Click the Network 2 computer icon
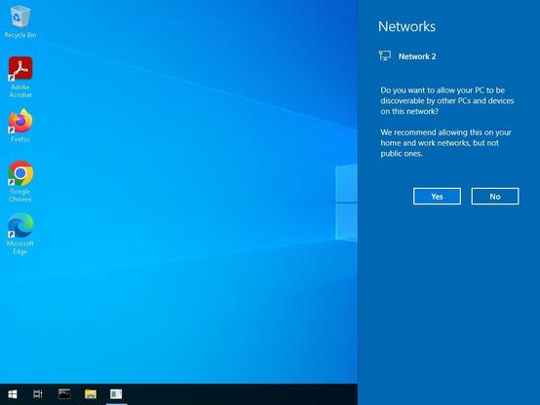Viewport: 540px width, 405px height. coord(385,55)
